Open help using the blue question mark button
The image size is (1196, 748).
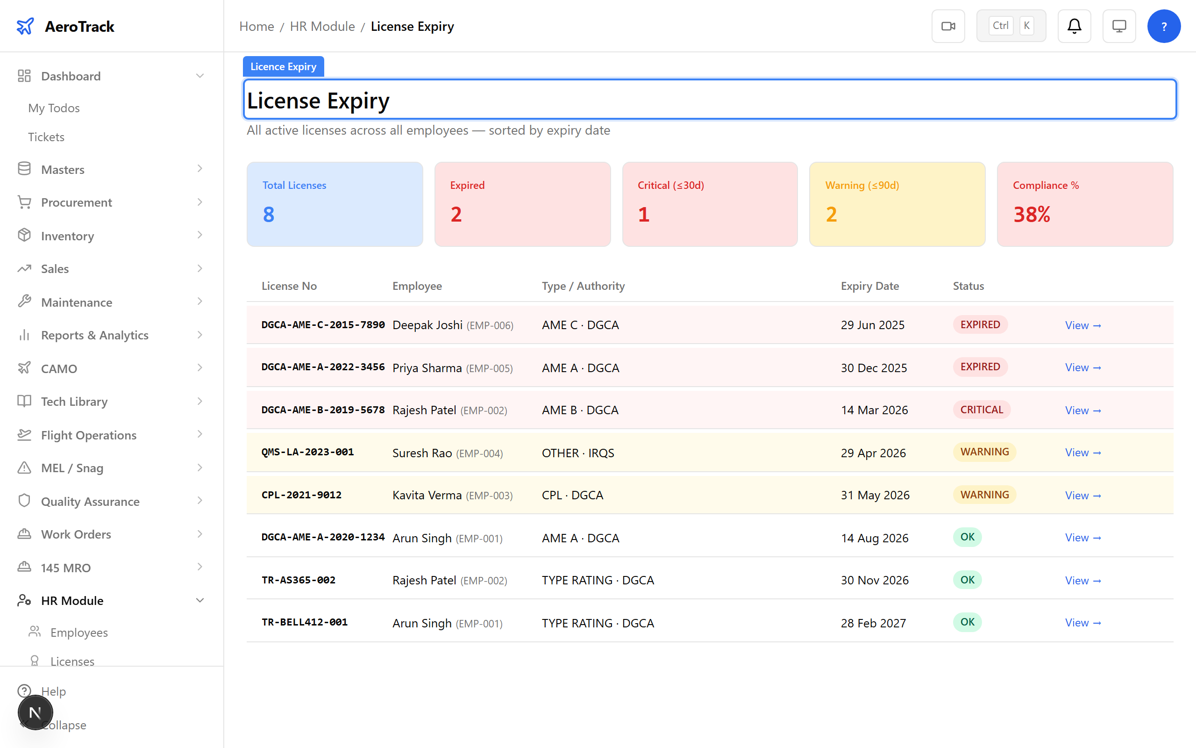coord(1164,26)
